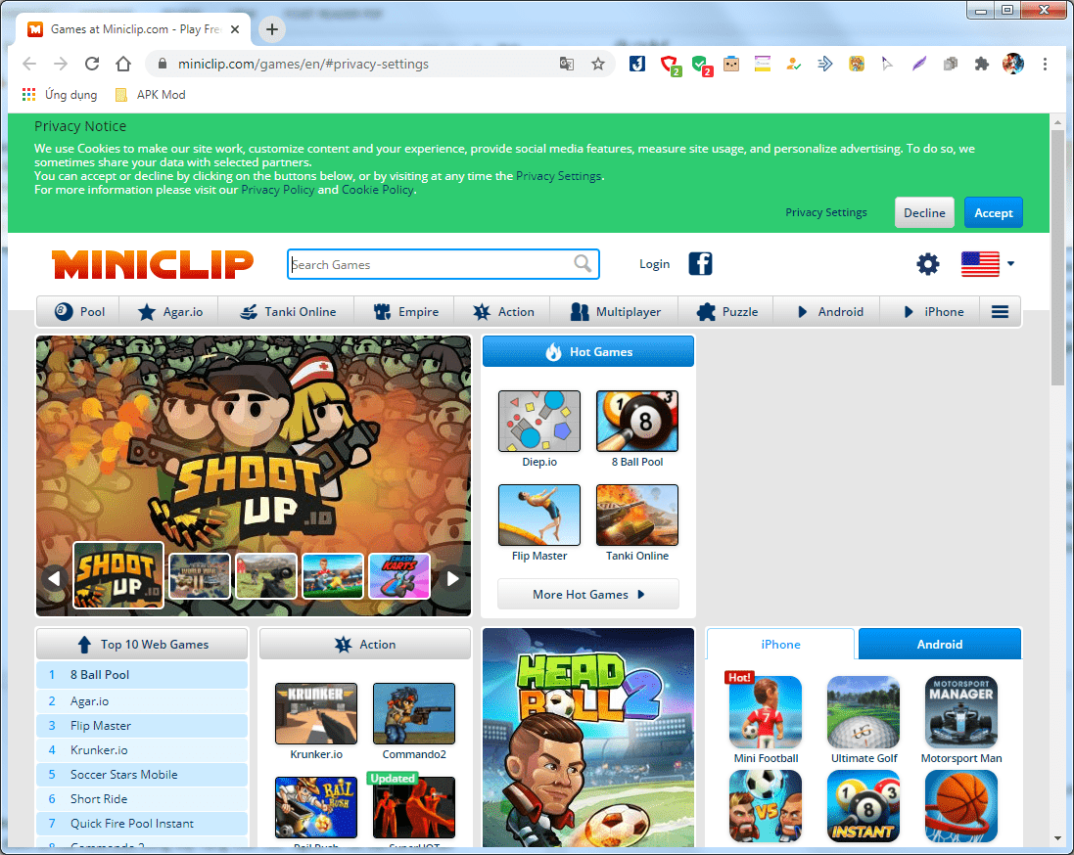Open the Tanki Online category
The width and height of the screenshot is (1074, 855).
coord(287,312)
